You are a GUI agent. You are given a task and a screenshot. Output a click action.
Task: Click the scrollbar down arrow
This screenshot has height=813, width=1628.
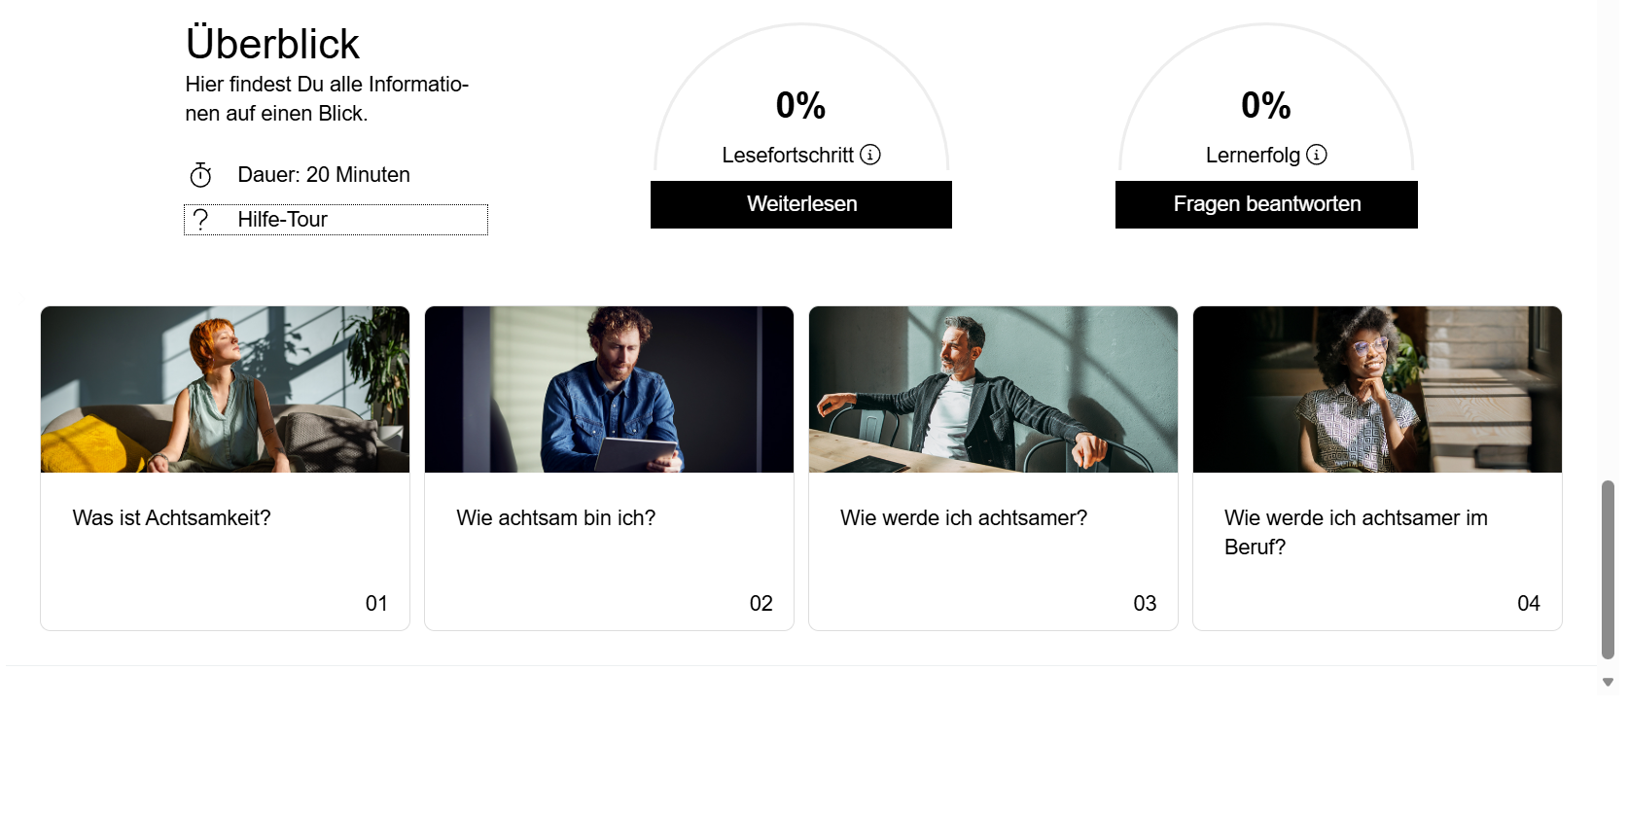click(x=1608, y=683)
